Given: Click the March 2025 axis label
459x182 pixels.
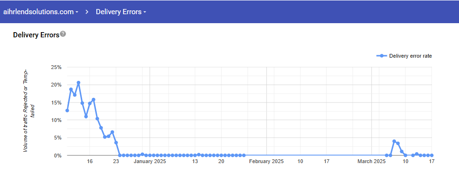Looking at the screenshot, I should [372, 161].
